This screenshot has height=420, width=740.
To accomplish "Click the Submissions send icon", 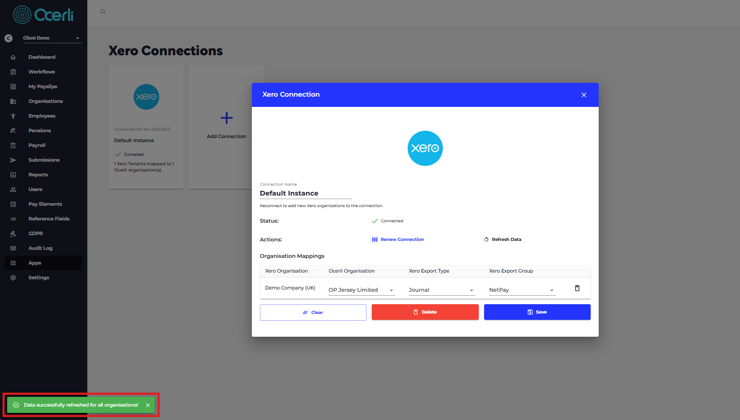I will 13,160.
